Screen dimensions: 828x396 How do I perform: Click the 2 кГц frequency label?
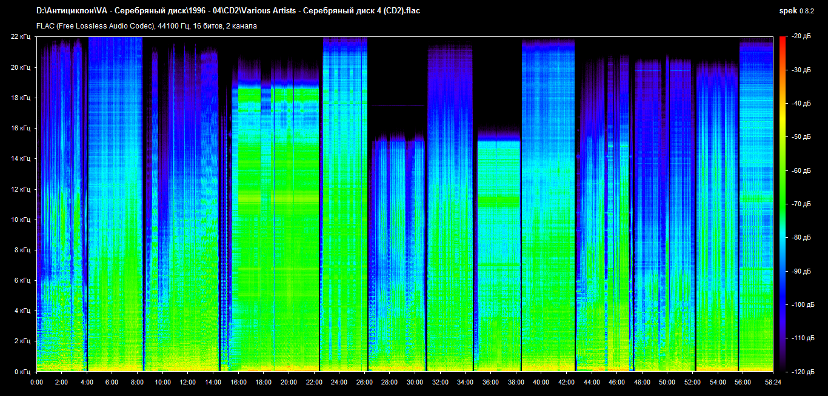(x=22, y=341)
